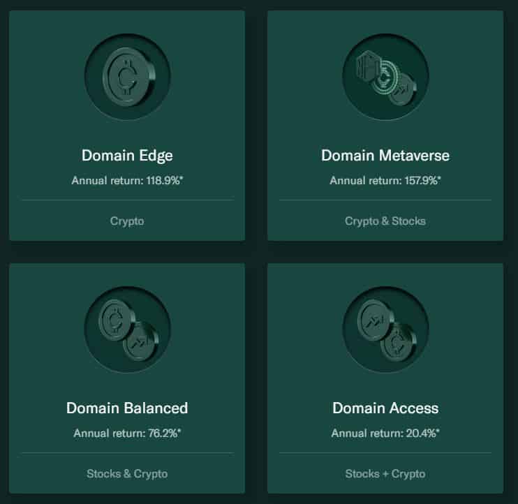Choose the Stocks & Crypto label
518x504 pixels.
point(127,473)
